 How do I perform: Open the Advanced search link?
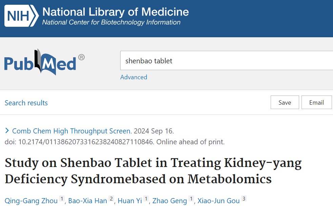pos(133,77)
